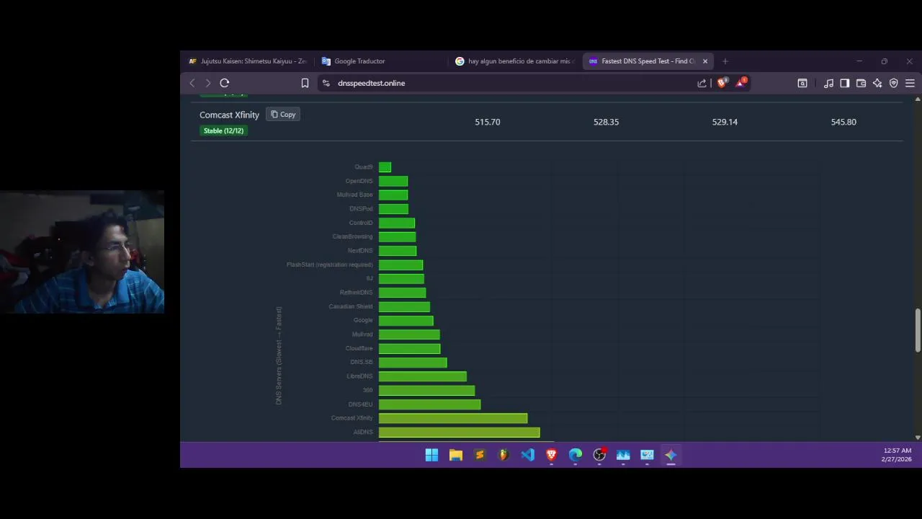This screenshot has height=519, width=922.
Task: Click the value 528.35
Action: tap(606, 122)
